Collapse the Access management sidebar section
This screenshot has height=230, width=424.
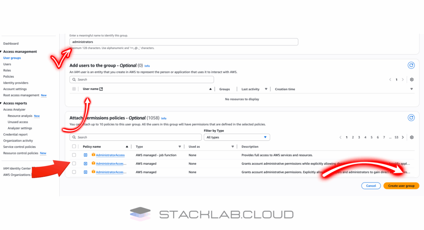click(2, 52)
